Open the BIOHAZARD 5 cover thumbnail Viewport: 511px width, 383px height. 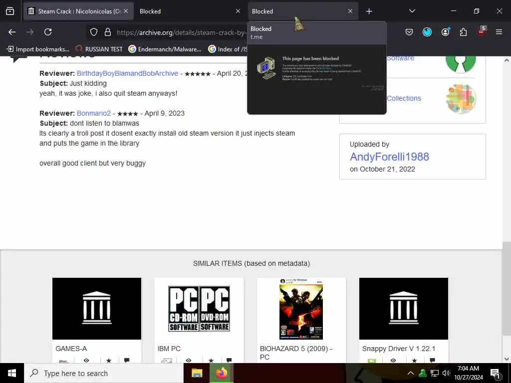pyautogui.click(x=301, y=309)
